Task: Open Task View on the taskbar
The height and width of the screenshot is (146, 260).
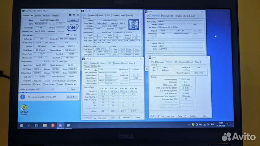Action: click(36, 125)
